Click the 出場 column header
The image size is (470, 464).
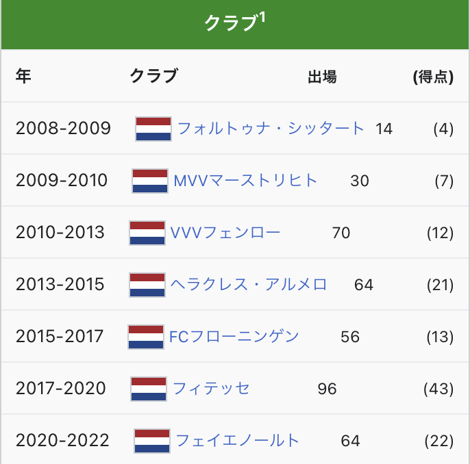click(321, 77)
